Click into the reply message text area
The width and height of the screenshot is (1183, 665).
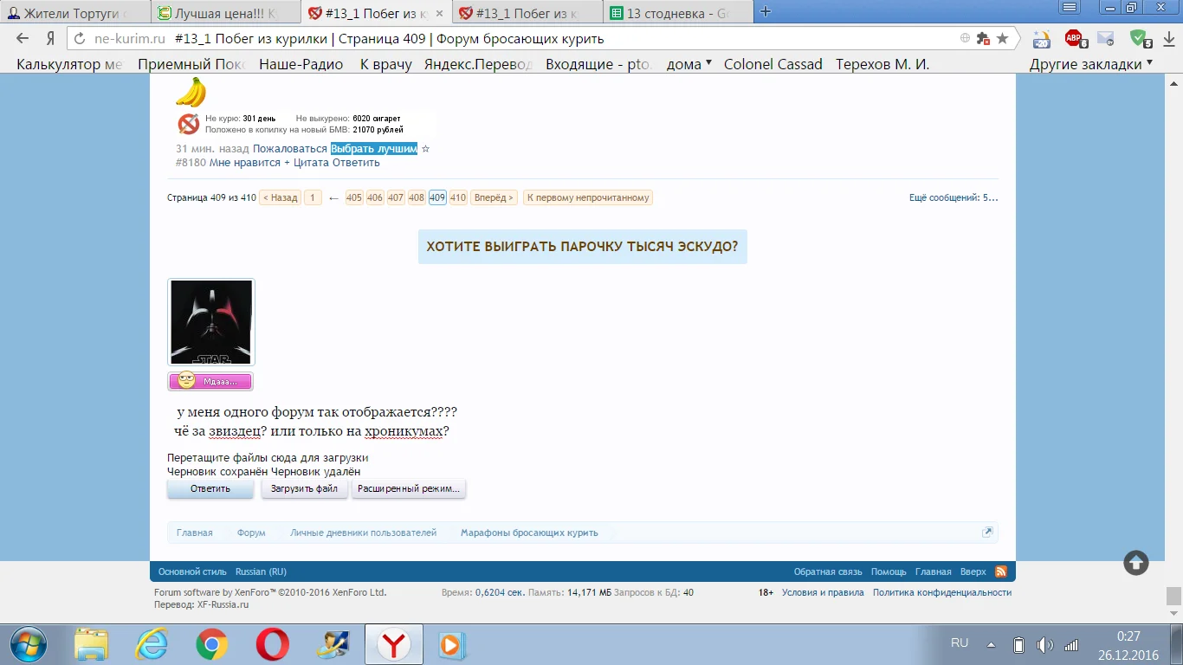(582, 423)
